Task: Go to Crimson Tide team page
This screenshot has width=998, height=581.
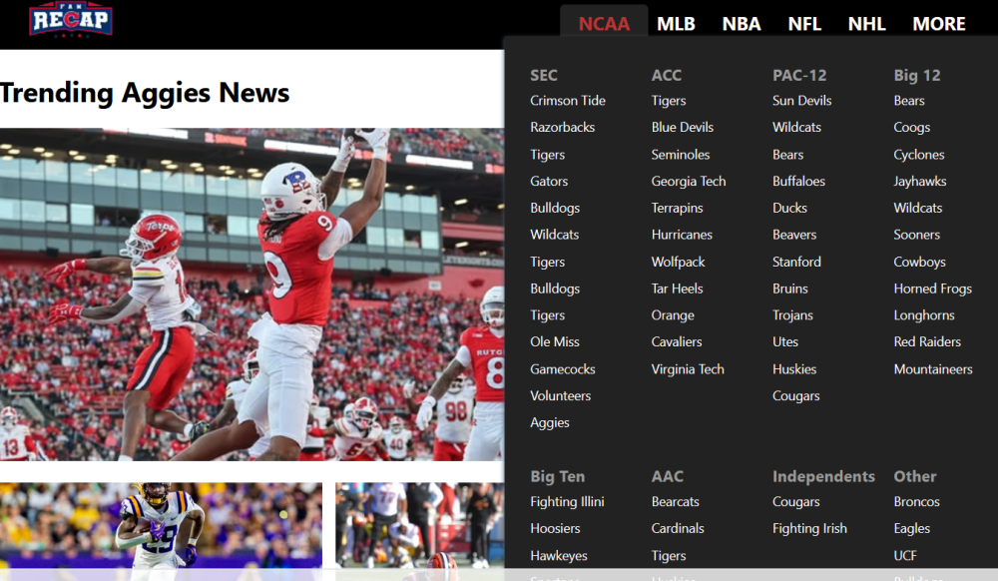Action: pos(568,101)
